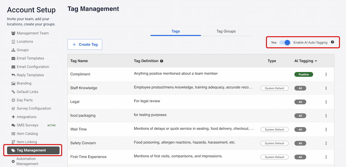This screenshot has height=167, width=346.
Task: Open three-dot menu for Wait Time tag
Action: 326,130
